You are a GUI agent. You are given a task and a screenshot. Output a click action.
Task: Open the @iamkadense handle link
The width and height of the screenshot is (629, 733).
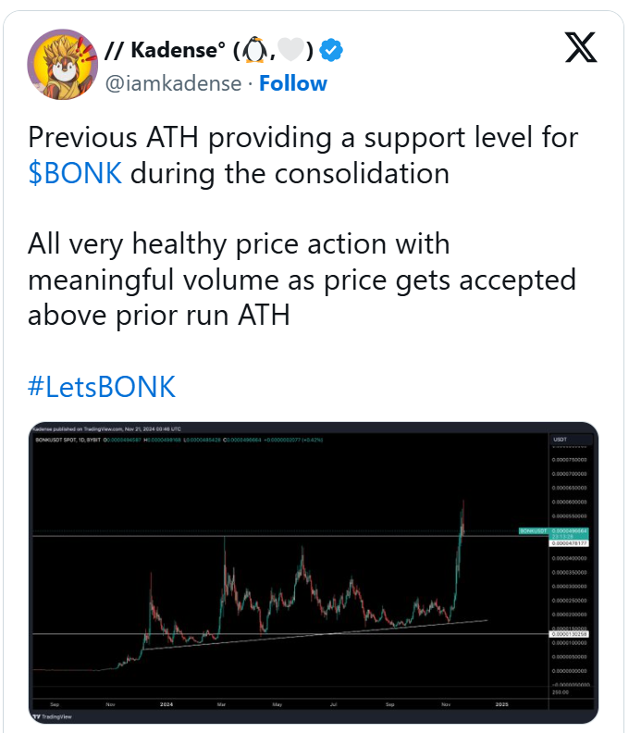pyautogui.click(x=174, y=83)
